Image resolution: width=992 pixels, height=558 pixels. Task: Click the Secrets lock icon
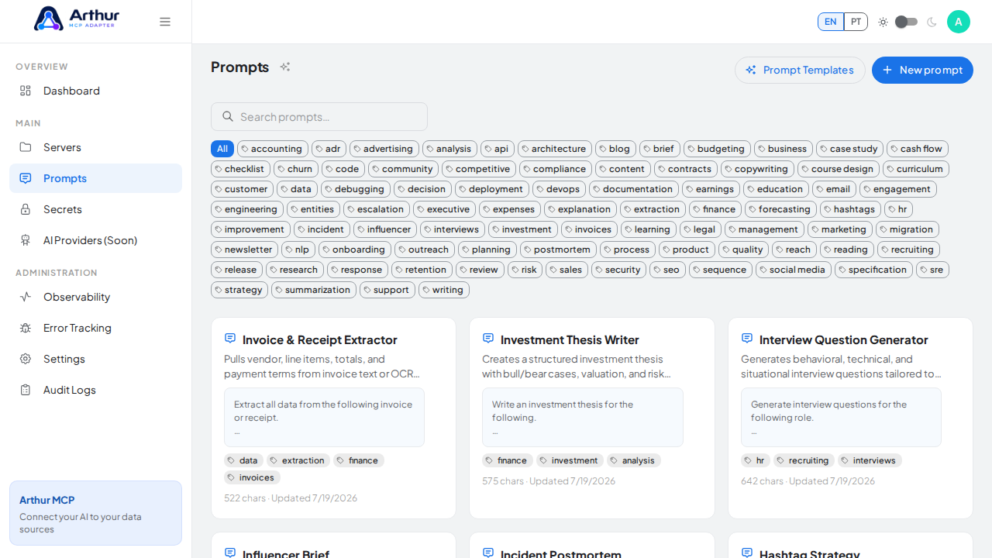26,209
